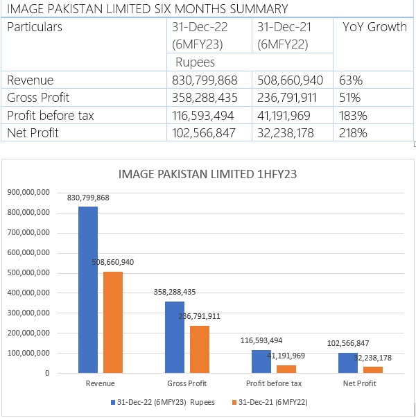Screen dimensions: 416x418
Task: Click table cell with value 41,191,969
Action: 293,115
